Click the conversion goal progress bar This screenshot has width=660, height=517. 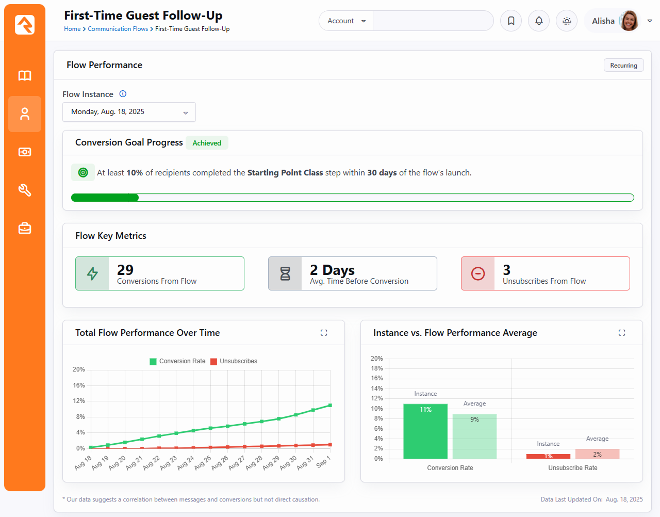pyautogui.click(x=352, y=198)
